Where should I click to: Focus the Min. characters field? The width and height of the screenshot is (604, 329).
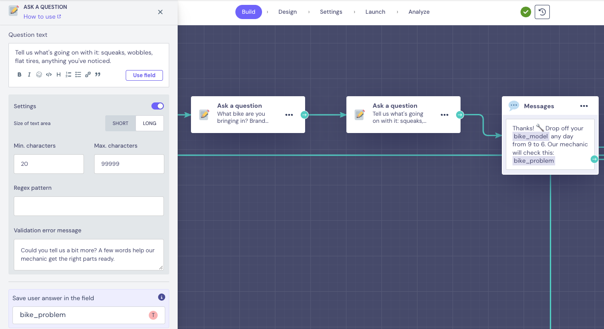(x=49, y=164)
